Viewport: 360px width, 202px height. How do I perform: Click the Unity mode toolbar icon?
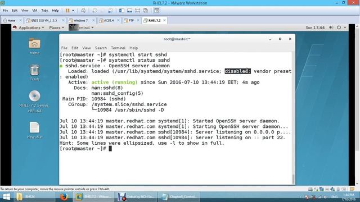pyautogui.click(x=146, y=11)
